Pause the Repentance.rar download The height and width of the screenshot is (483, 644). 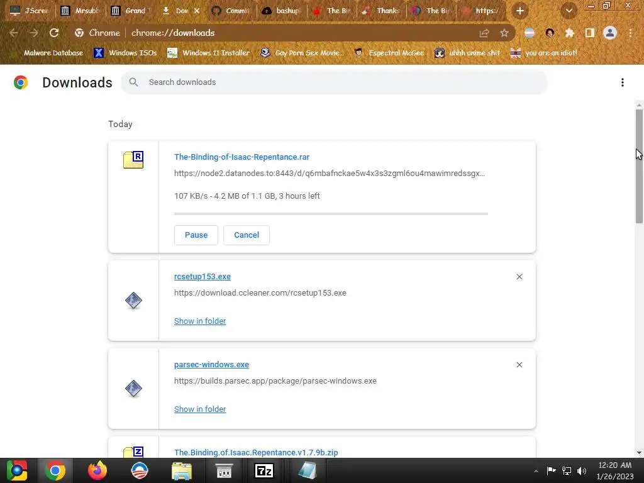(196, 235)
